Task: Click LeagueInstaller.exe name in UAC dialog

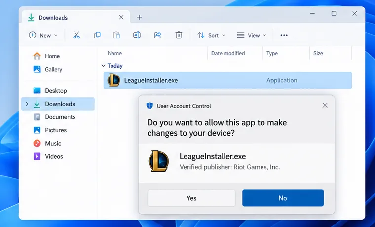Action: point(213,156)
